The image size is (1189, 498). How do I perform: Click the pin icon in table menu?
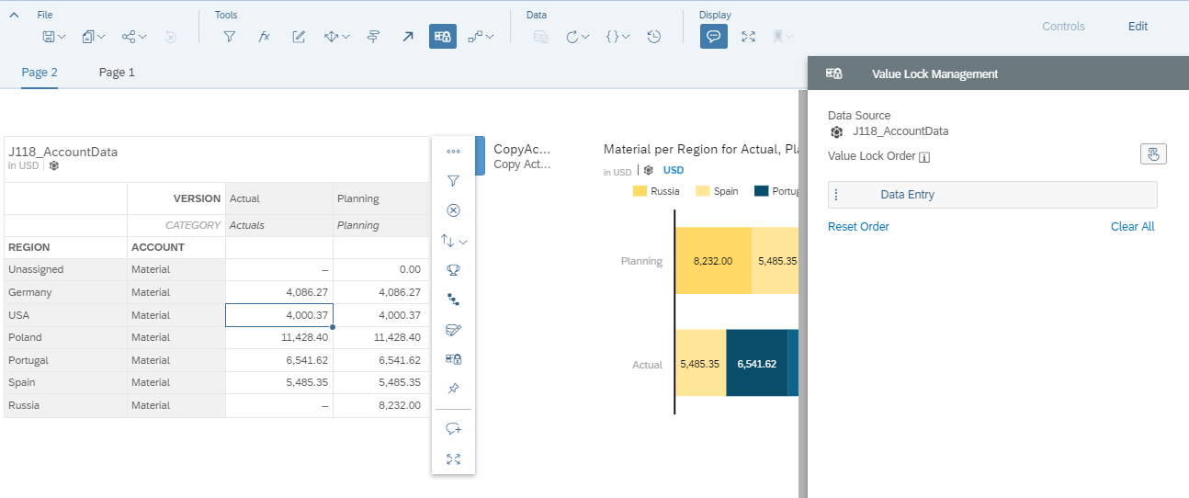point(453,389)
